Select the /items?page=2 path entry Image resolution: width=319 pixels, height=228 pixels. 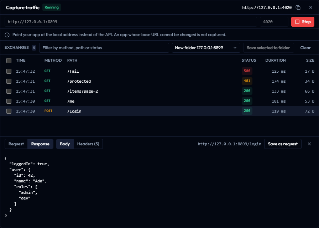point(82,91)
